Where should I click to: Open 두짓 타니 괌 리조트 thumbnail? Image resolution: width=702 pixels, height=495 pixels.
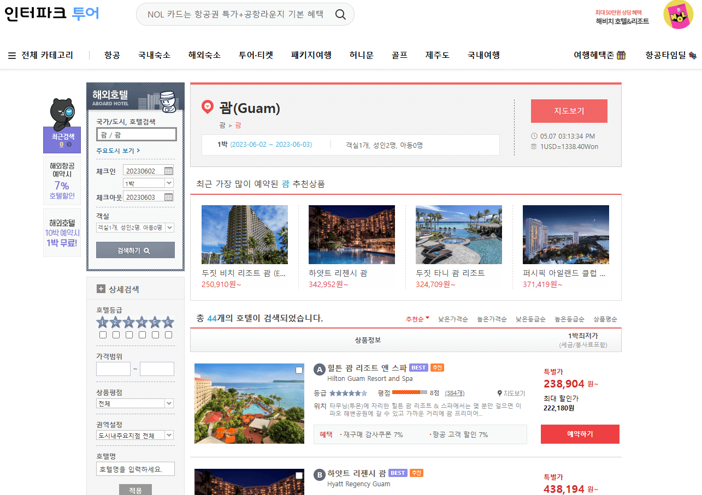click(x=459, y=235)
